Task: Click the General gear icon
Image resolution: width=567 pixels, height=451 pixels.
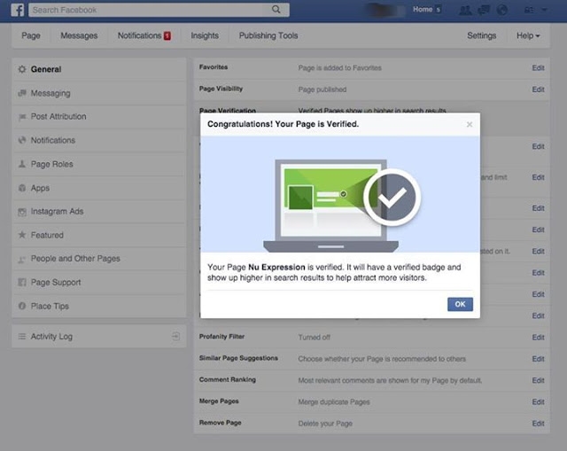Action: click(22, 69)
